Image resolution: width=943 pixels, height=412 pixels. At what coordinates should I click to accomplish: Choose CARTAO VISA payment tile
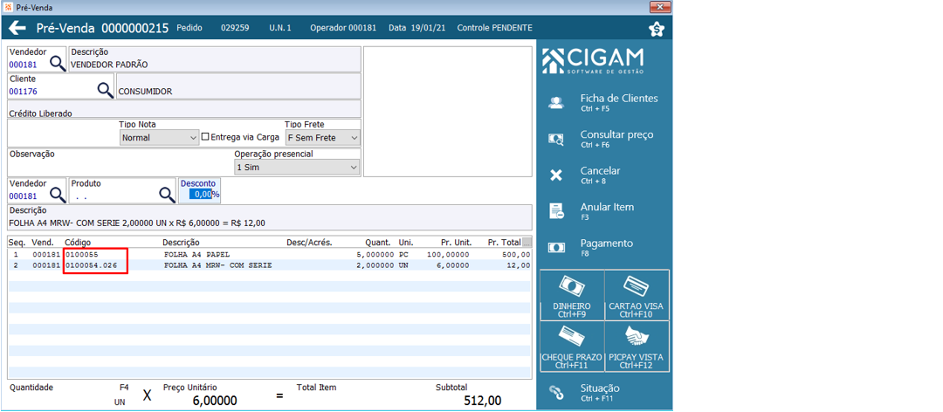pos(637,295)
